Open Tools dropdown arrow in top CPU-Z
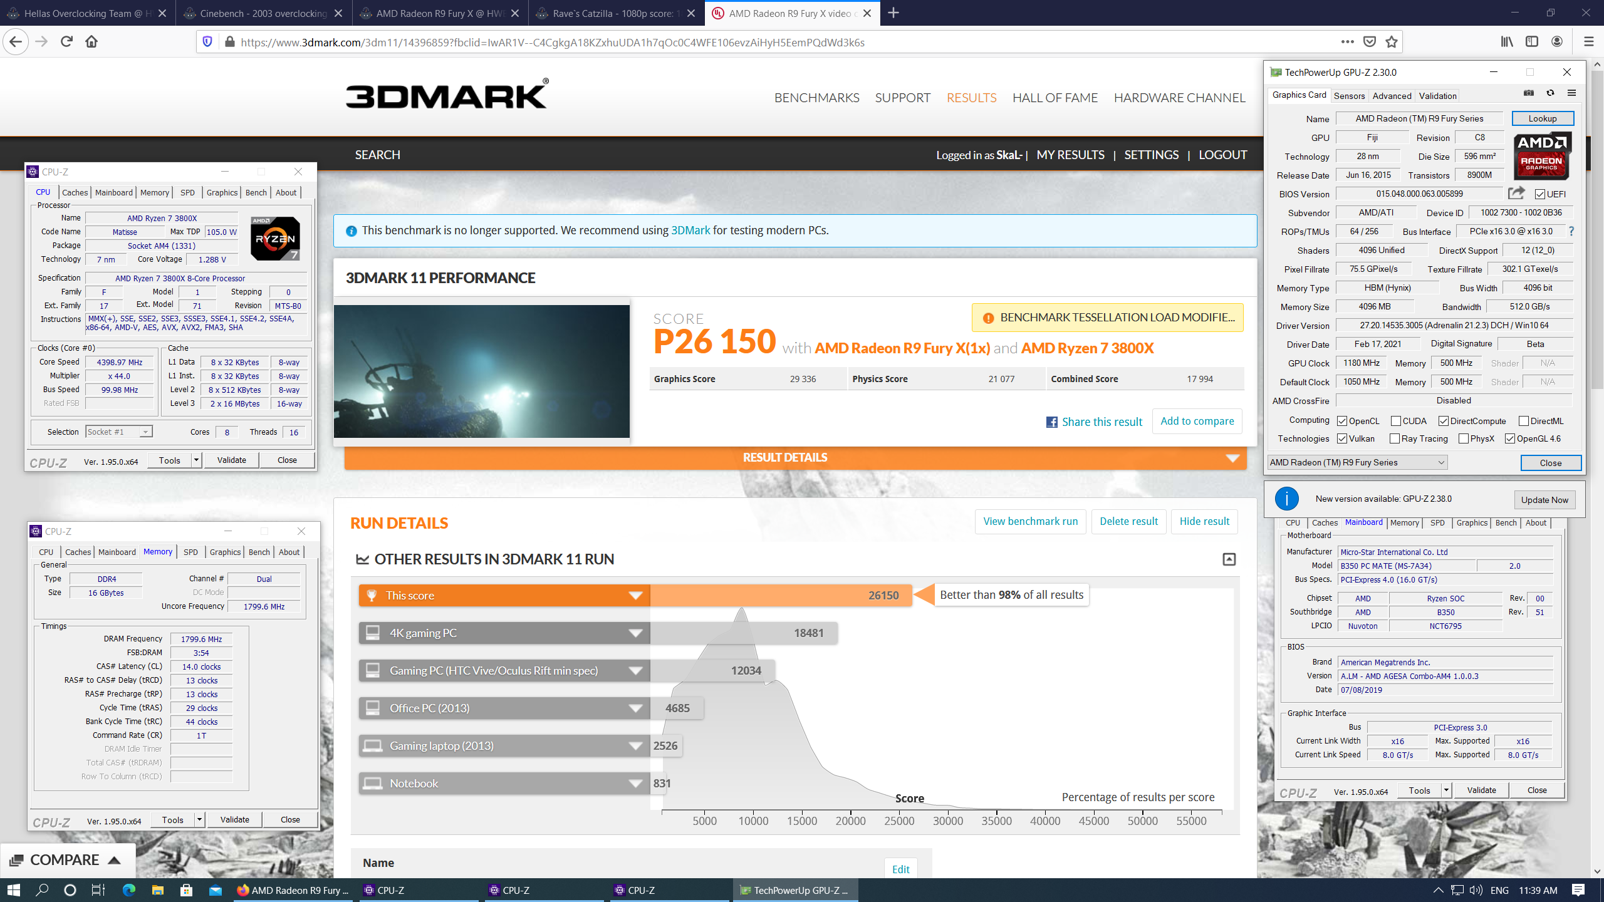Screen dimensions: 1604x902 coord(196,460)
